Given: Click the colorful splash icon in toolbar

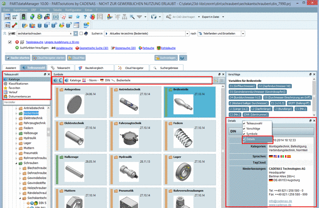Looking at the screenshot, I should click(x=92, y=17).
